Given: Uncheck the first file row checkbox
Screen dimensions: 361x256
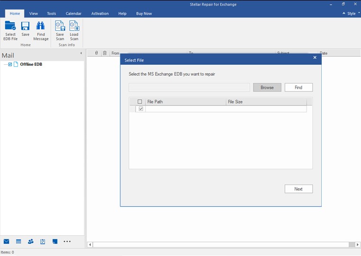Looking at the screenshot, I should pyautogui.click(x=141, y=109).
